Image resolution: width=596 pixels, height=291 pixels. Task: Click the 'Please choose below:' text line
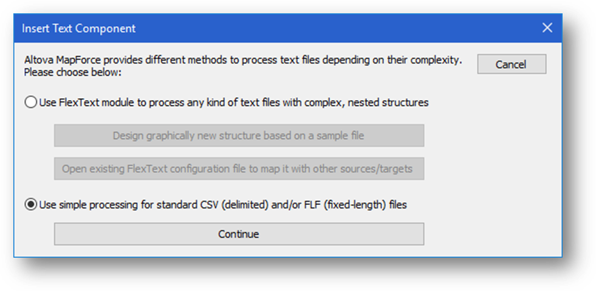[x=72, y=72]
